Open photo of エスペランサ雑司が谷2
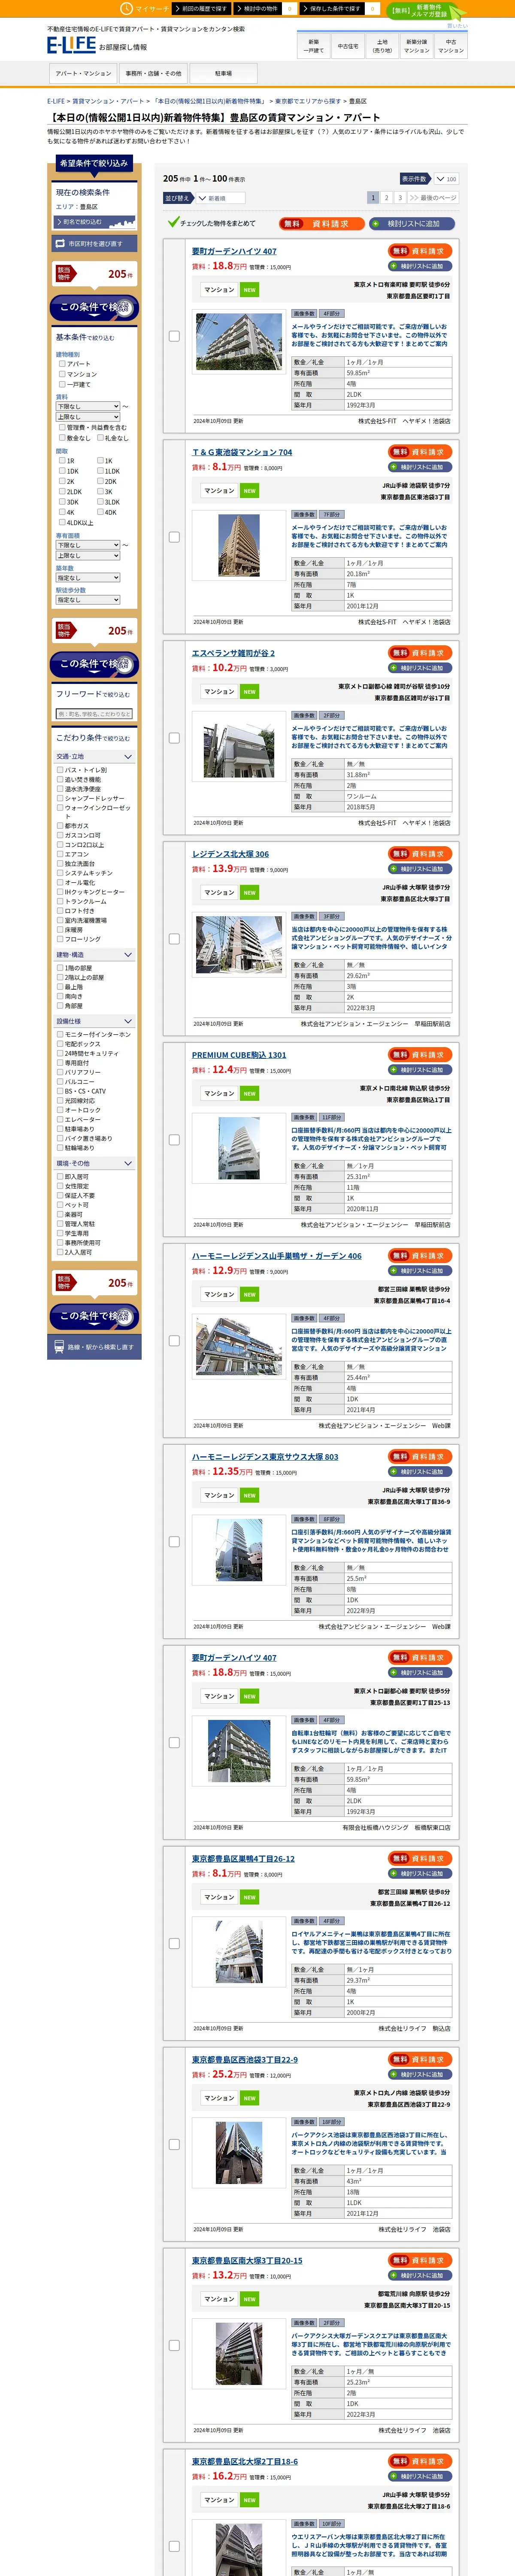 (x=239, y=751)
